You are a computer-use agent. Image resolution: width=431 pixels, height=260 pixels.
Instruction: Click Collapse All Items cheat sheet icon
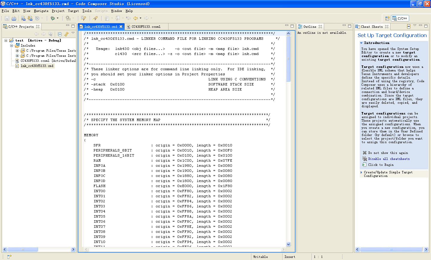409,27
